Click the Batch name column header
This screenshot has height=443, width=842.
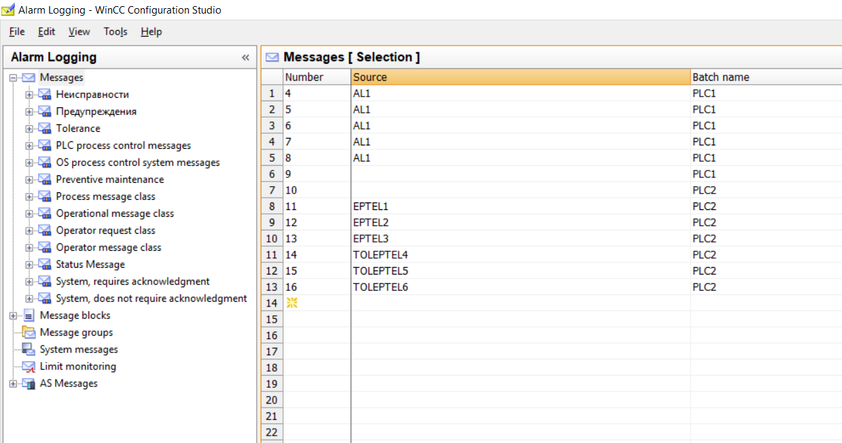coord(720,77)
